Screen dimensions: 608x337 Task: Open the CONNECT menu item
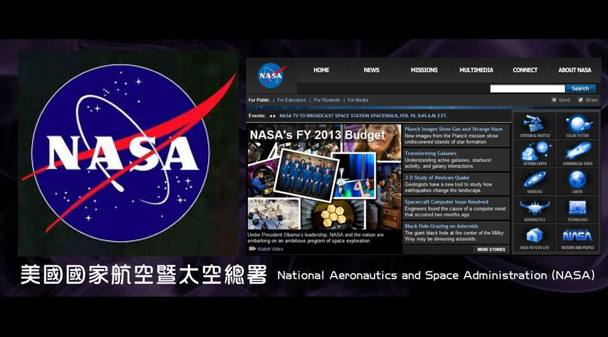[x=525, y=70]
